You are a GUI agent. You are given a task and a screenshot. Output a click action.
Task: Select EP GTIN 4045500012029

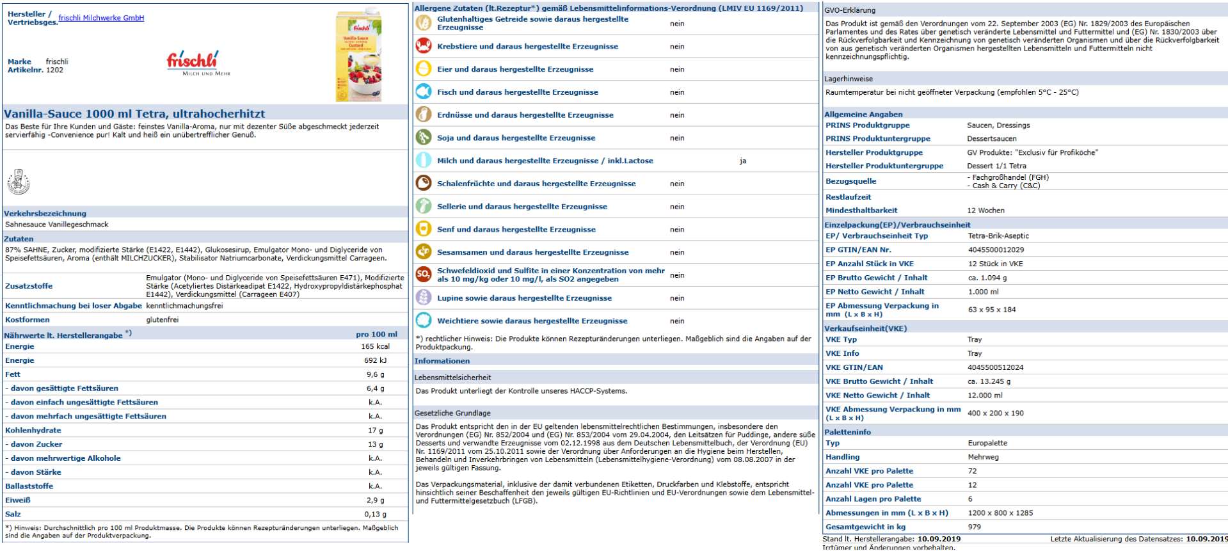point(996,250)
